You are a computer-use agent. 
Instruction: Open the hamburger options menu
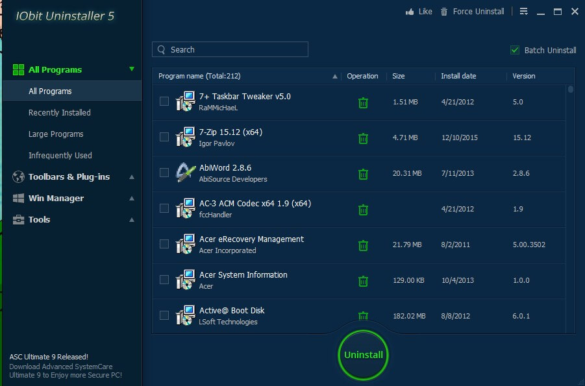click(x=524, y=12)
